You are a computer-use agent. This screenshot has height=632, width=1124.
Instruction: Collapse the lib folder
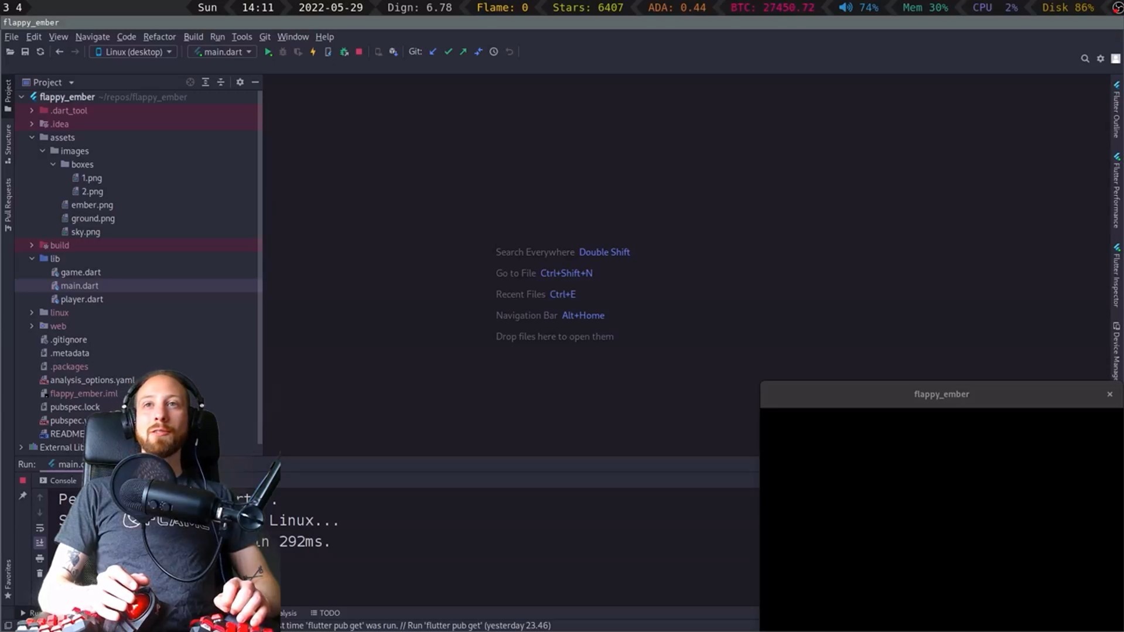[32, 259]
